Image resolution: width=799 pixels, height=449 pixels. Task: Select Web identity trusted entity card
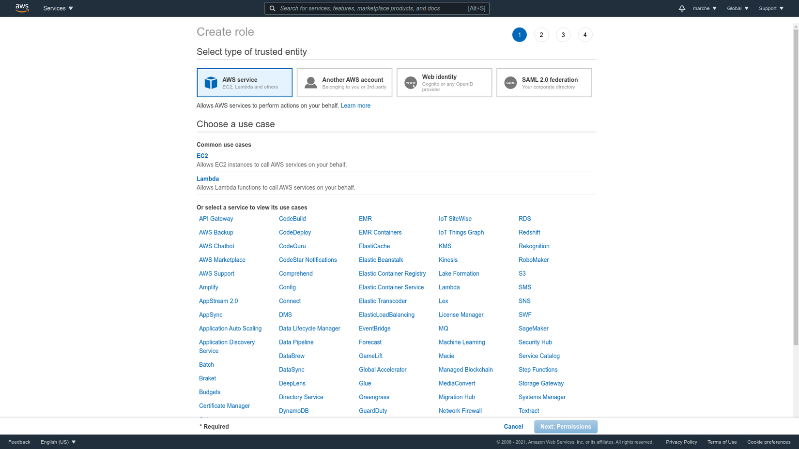click(444, 83)
